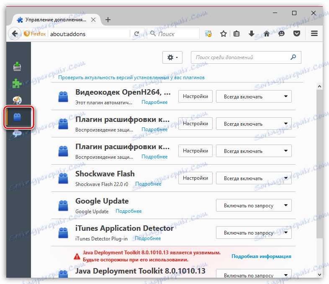Select the Видеокодек OpenH264 plugin title
Image resolution: width=329 pixels, height=284 pixels.
[x=123, y=92]
